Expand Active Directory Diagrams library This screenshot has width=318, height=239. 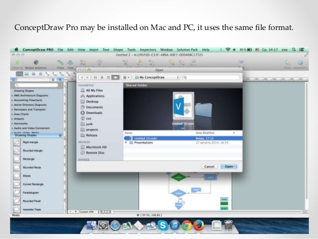point(12,105)
